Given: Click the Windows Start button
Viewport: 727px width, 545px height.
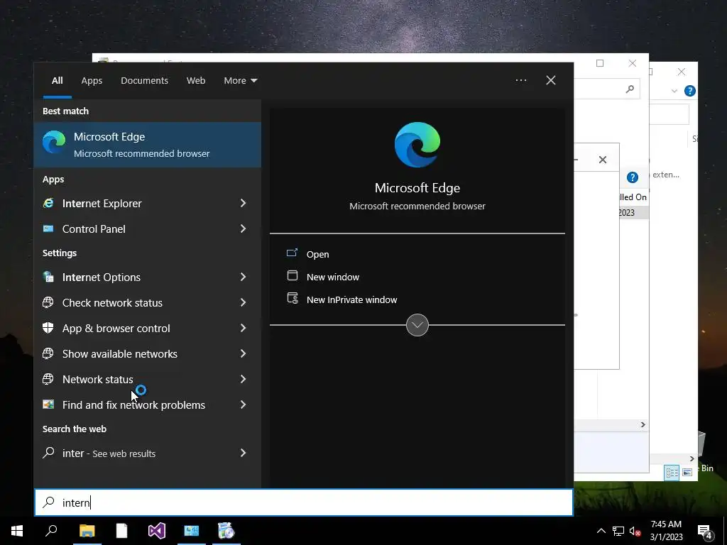Looking at the screenshot, I should click(x=17, y=531).
